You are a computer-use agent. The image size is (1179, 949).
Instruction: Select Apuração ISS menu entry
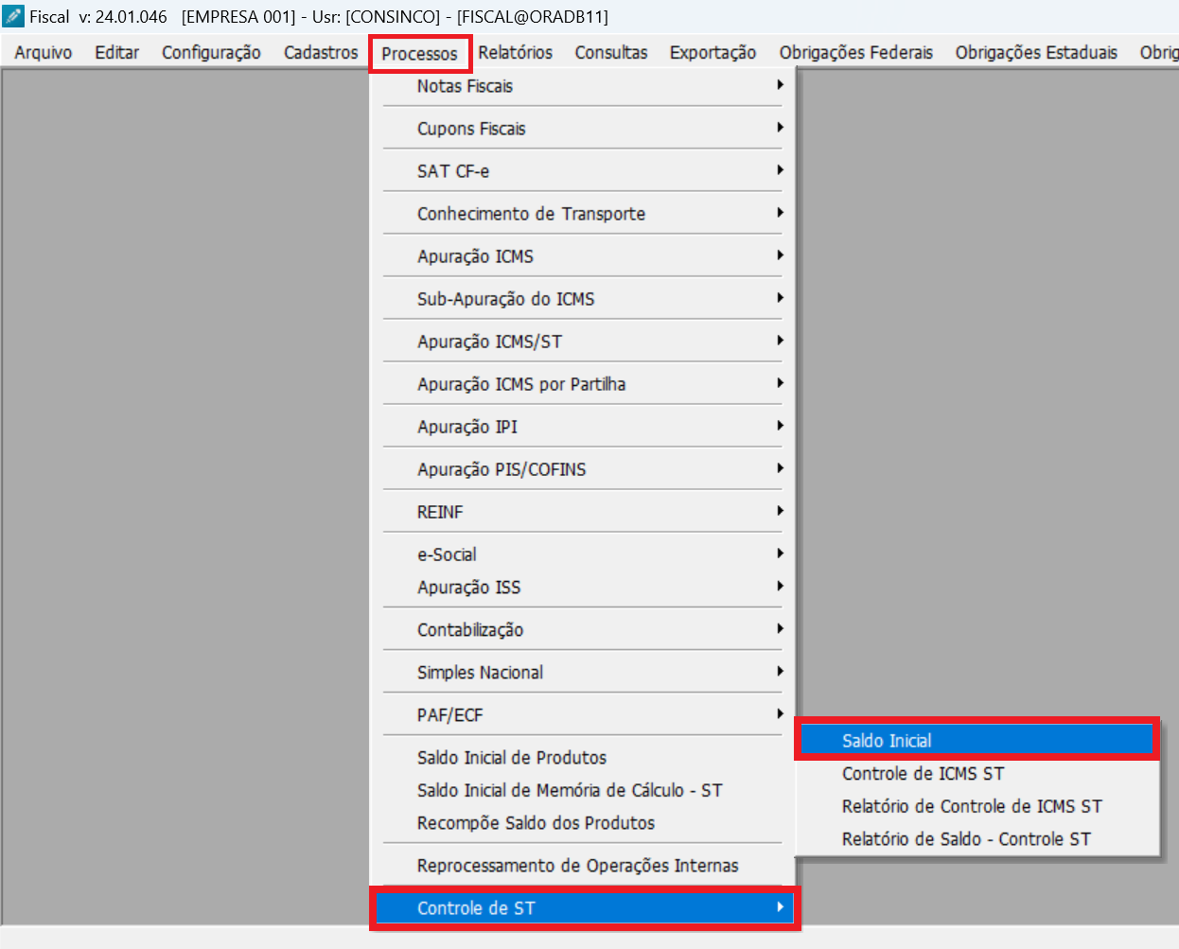(583, 588)
